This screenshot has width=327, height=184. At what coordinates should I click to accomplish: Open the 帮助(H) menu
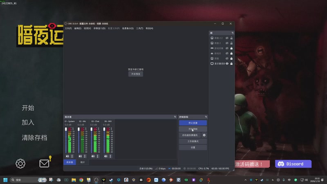click(x=149, y=28)
